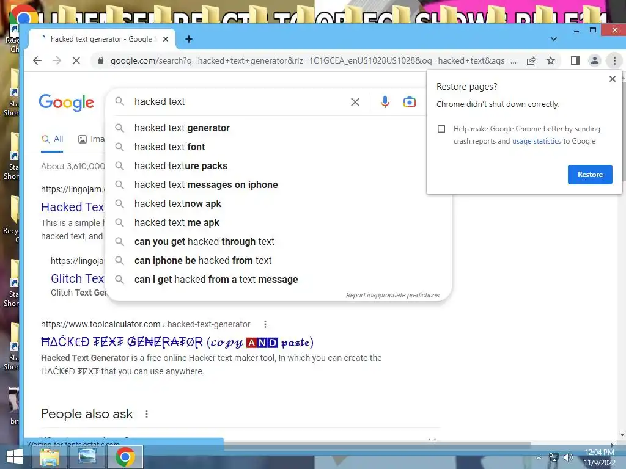
Task: Open the Windows Start menu
Action: [15, 457]
